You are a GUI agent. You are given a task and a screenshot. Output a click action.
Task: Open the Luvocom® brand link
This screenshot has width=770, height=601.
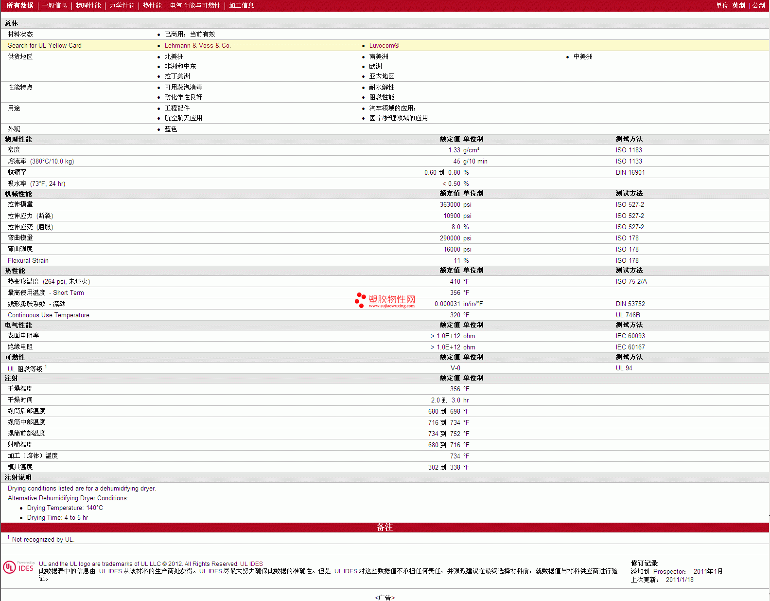[384, 46]
